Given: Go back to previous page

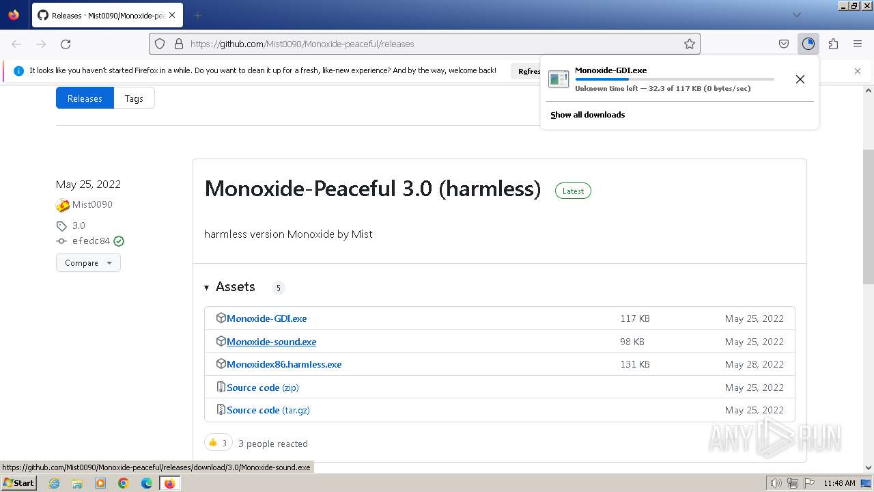Looking at the screenshot, I should (x=16, y=44).
